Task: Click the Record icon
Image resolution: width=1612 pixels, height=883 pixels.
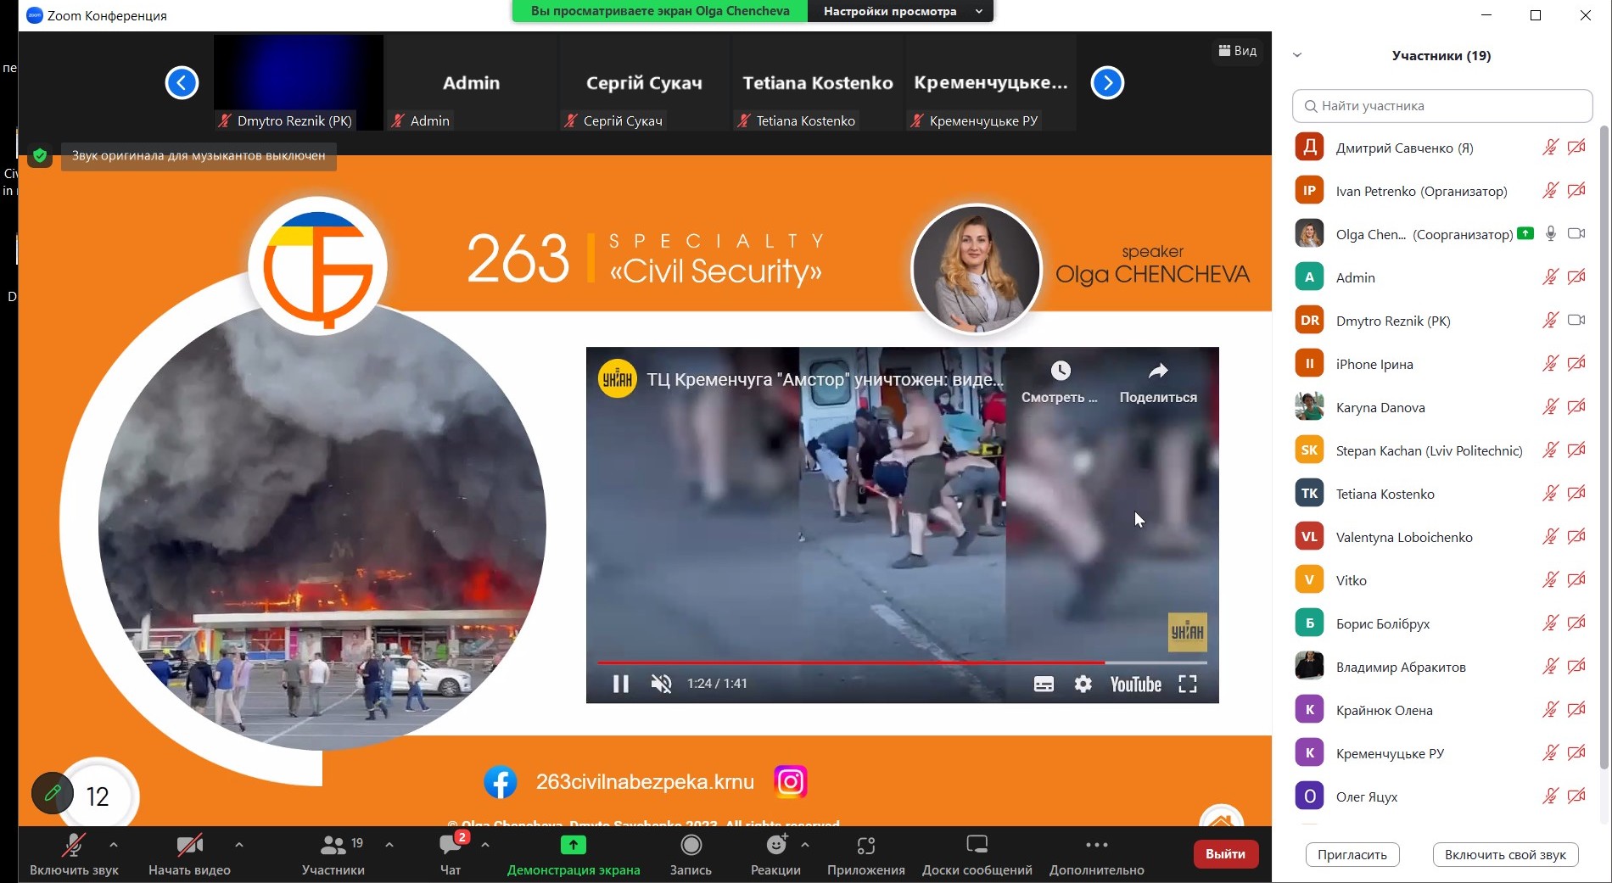Action: pos(691,845)
